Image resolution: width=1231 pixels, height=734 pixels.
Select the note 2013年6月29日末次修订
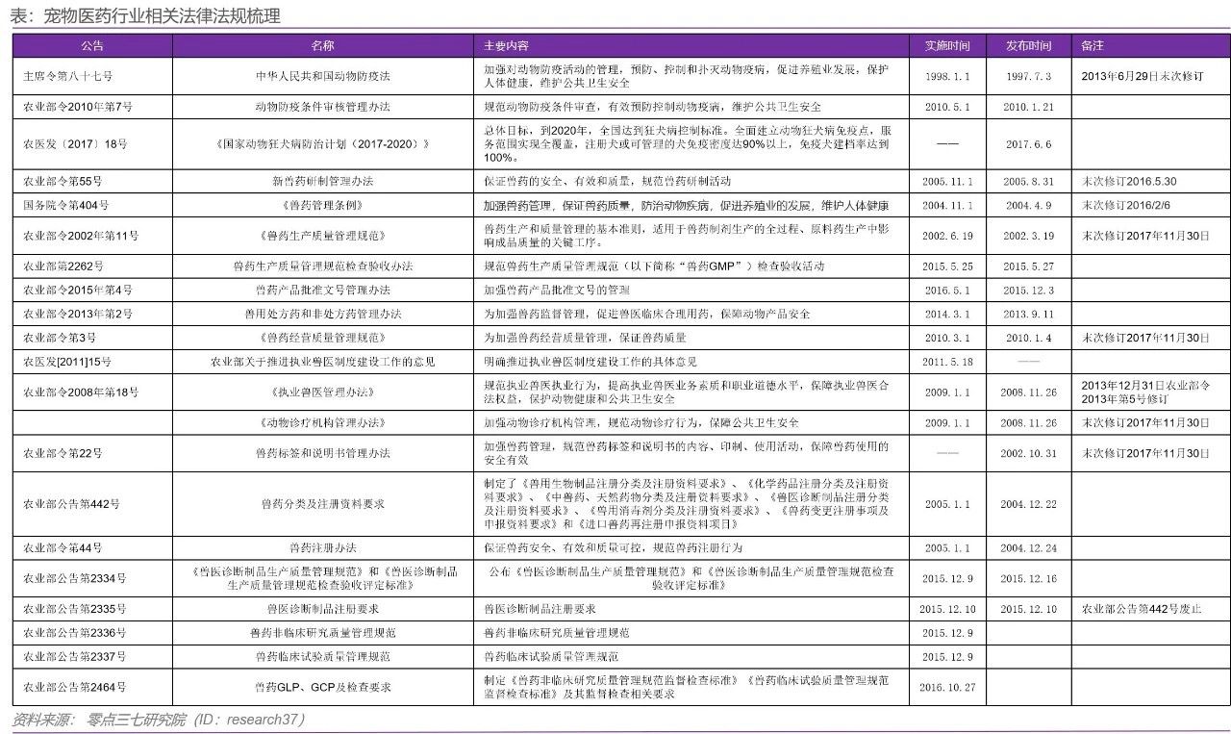pos(1143,76)
